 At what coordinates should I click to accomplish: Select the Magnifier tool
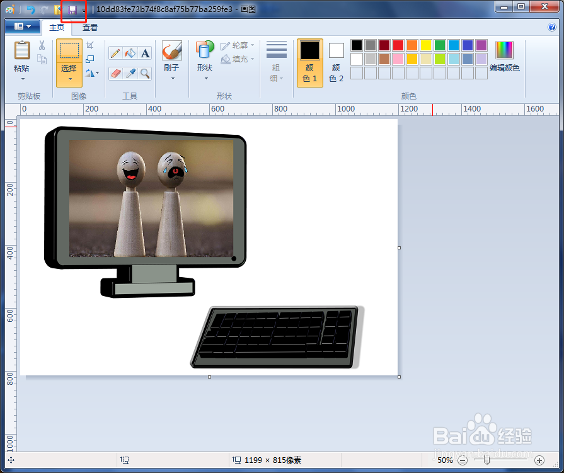145,74
